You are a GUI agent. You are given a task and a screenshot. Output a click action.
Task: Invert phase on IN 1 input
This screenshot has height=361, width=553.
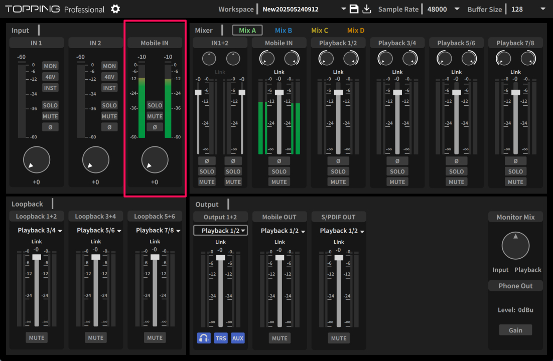(50, 127)
